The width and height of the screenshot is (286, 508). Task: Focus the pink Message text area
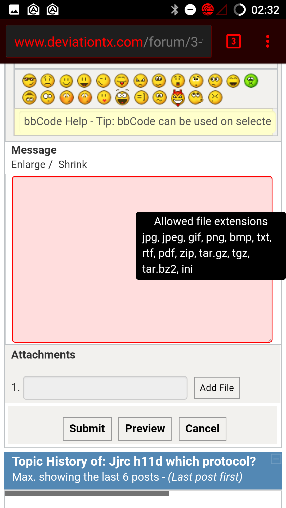142,259
